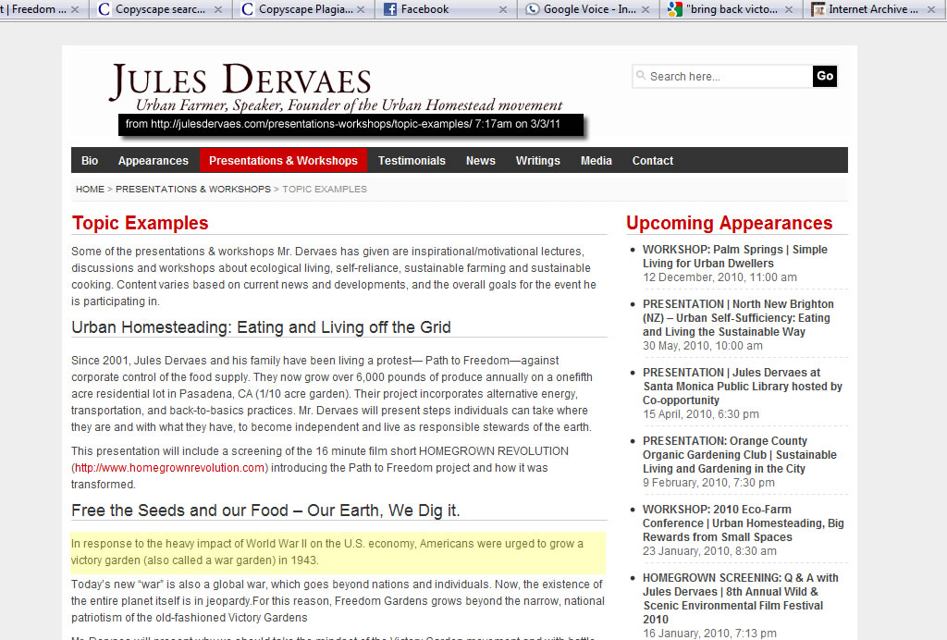Open North New Brighton presentation link

click(738, 318)
